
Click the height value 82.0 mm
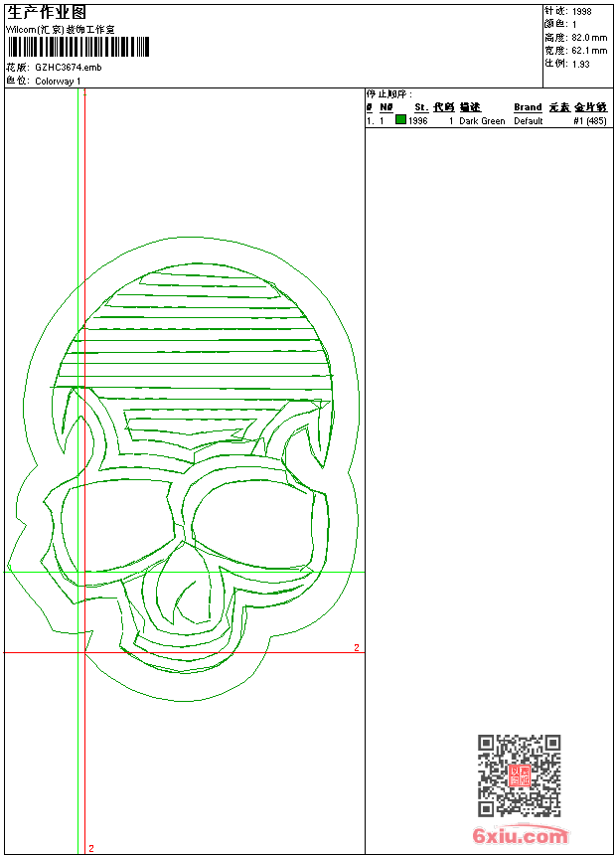click(589, 38)
